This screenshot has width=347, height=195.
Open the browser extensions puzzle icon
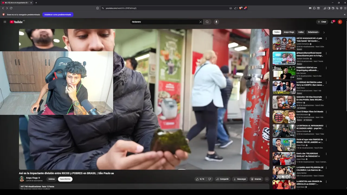click(x=314, y=8)
